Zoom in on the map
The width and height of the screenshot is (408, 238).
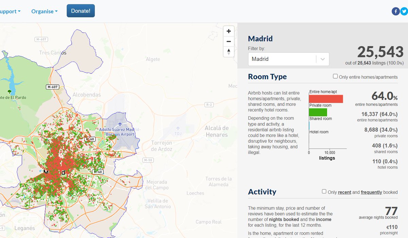[x=228, y=31]
